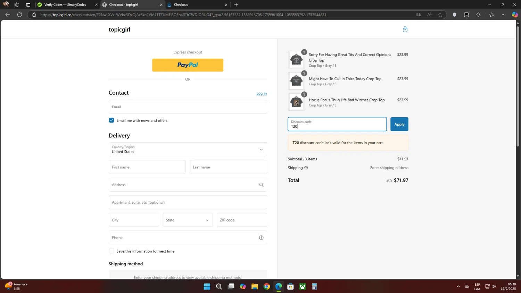This screenshot has width=521, height=293.
Task: Pay with PayPal express checkout
Action: point(188,65)
